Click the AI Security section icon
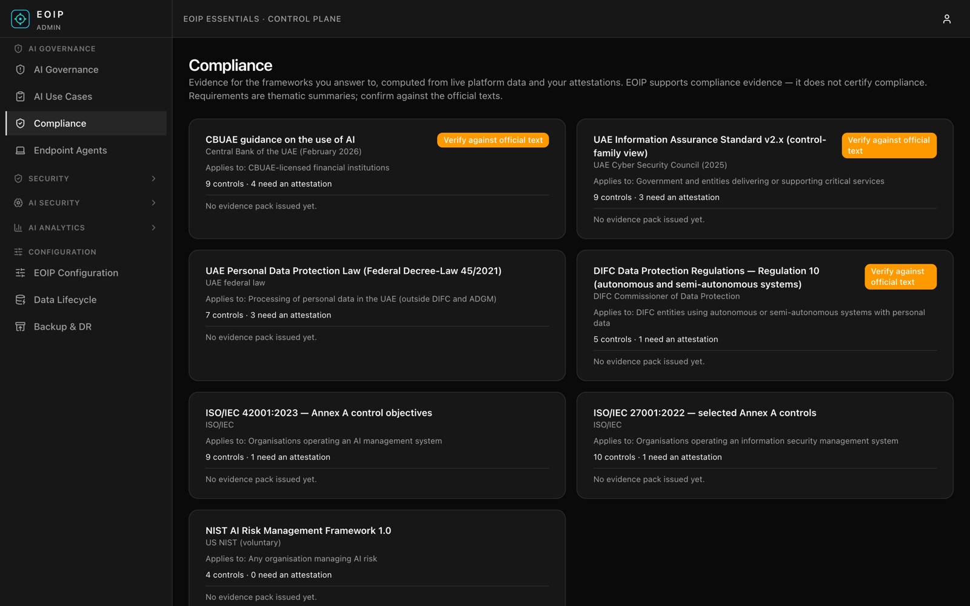Viewport: 970px width, 606px height. click(x=18, y=203)
